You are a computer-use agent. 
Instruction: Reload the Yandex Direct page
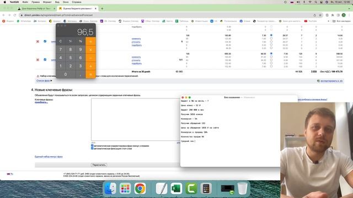(x=15, y=15)
